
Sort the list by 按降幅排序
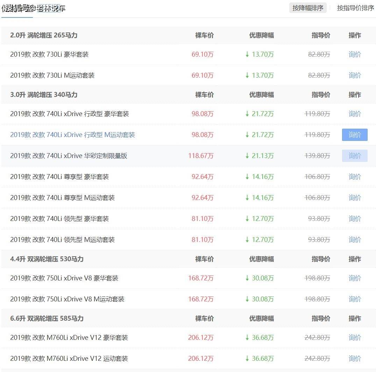[308, 8]
